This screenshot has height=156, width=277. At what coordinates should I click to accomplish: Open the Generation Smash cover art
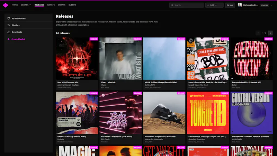coord(77,113)
